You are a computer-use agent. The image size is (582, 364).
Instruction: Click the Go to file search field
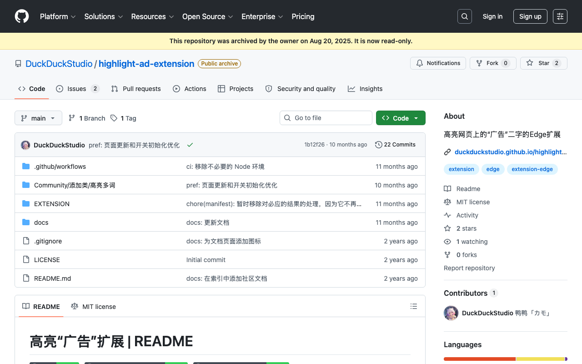(x=326, y=118)
